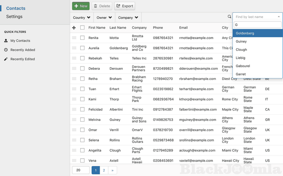Click the Recently Edited pencil icon
Image resolution: width=283 pixels, height=176 pixels.
coord(6,59)
